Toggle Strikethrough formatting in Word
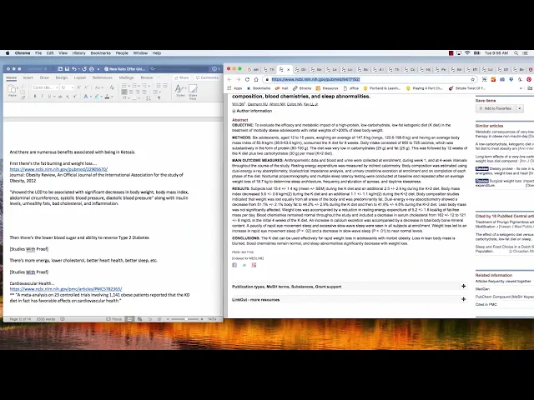 (x=60, y=97)
